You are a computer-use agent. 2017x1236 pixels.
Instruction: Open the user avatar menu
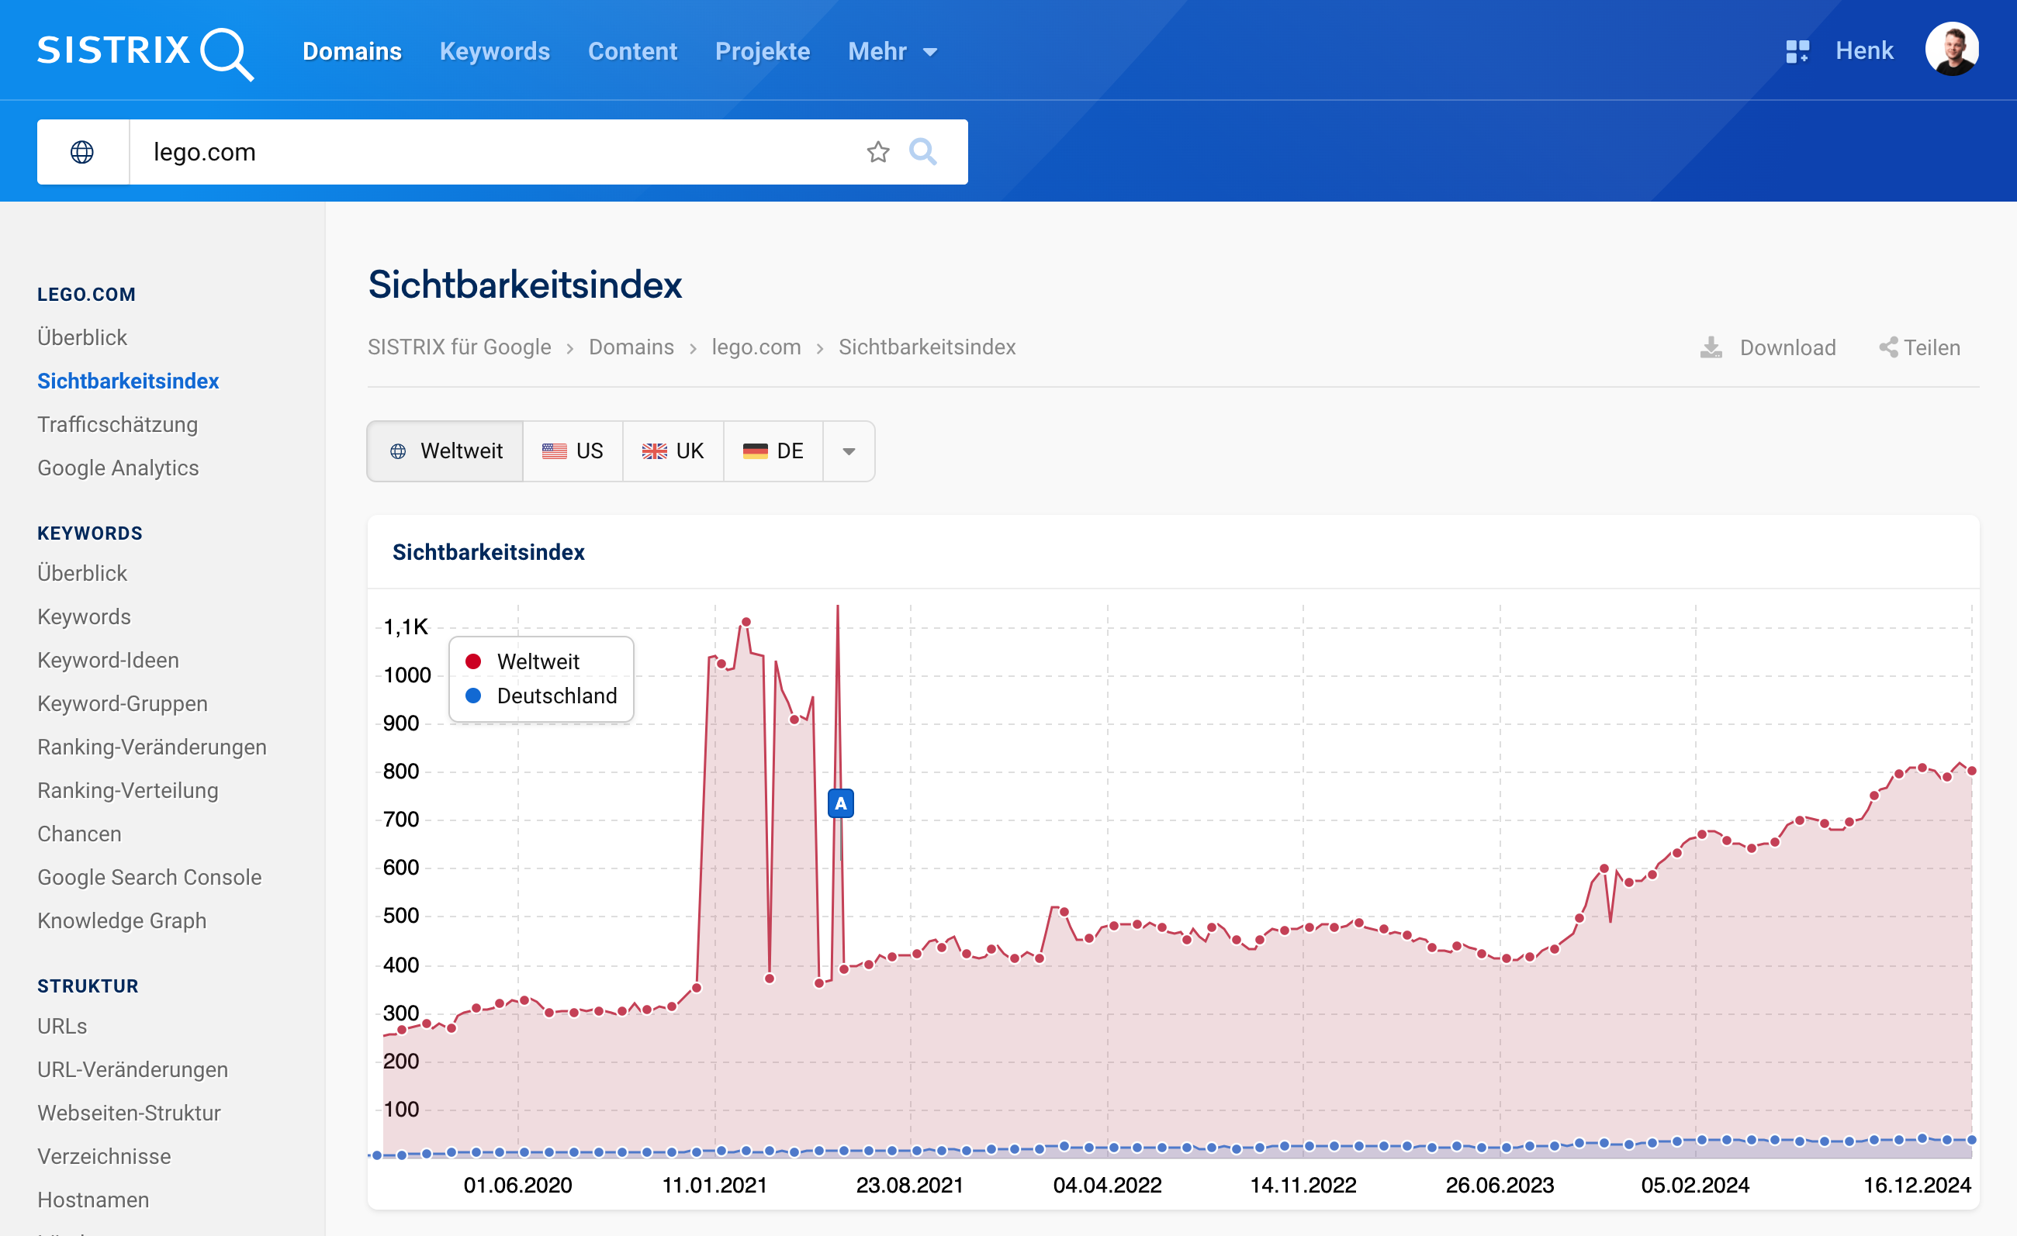(x=1952, y=49)
